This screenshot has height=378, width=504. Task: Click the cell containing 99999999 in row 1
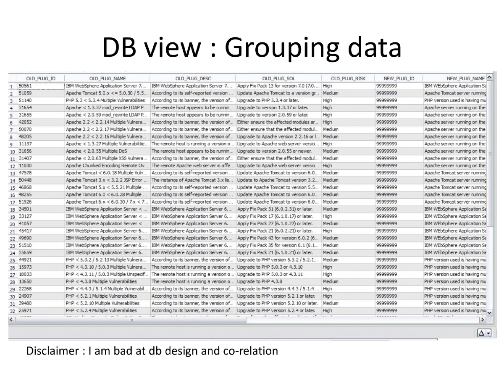pyautogui.click(x=398, y=86)
